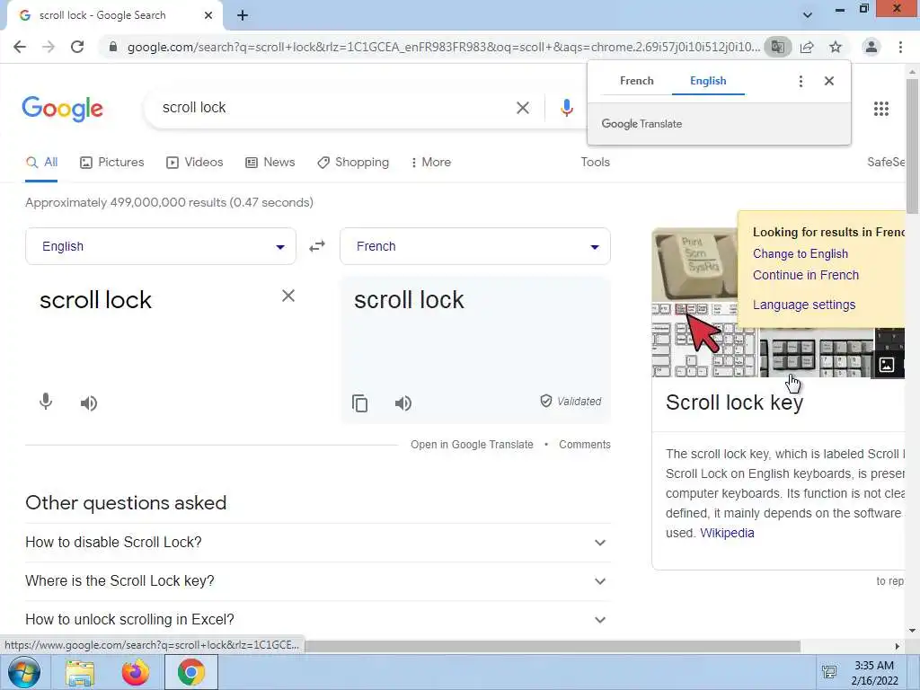Click the Validated shield badge
920x690 pixels.
coord(571,402)
